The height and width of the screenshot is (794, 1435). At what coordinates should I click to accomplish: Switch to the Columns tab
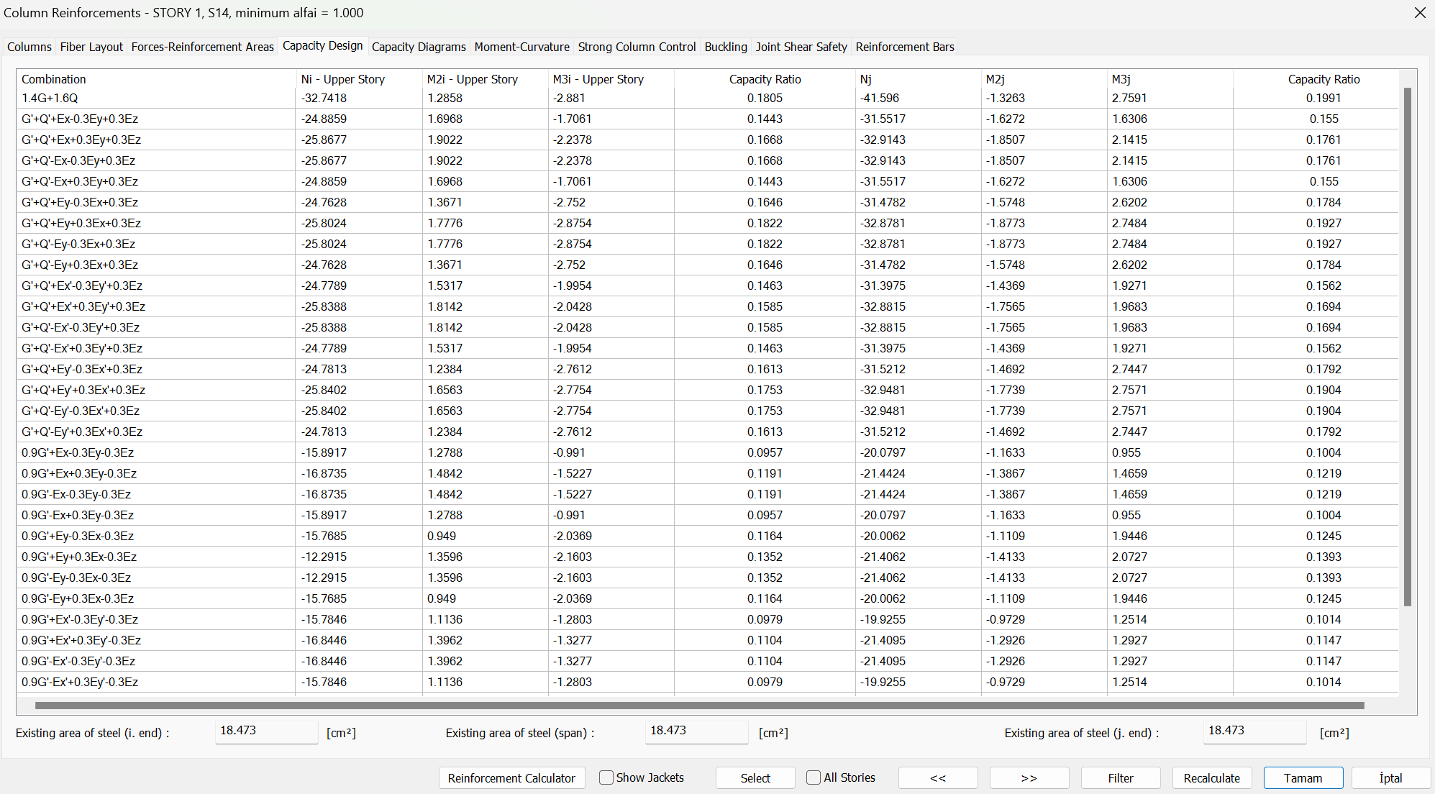pyautogui.click(x=29, y=47)
